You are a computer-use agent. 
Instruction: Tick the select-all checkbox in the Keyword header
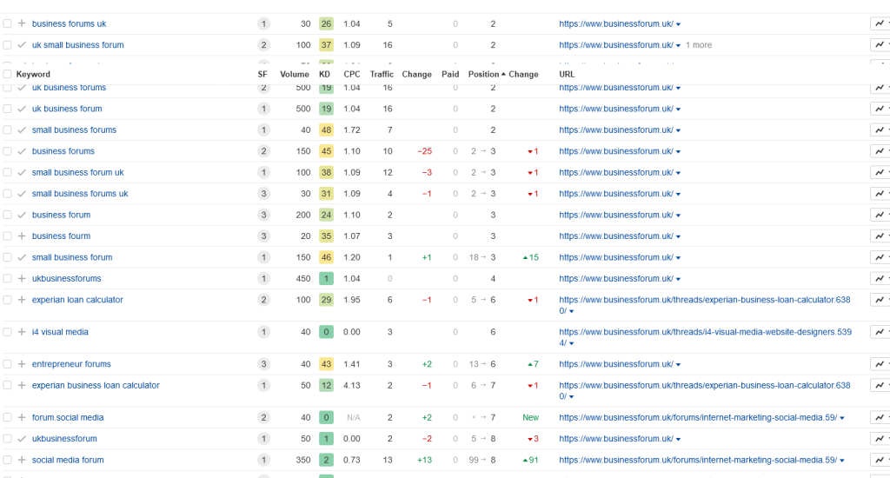[x=8, y=75]
